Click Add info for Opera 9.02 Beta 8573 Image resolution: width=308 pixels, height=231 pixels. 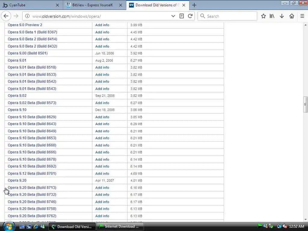(x=102, y=103)
